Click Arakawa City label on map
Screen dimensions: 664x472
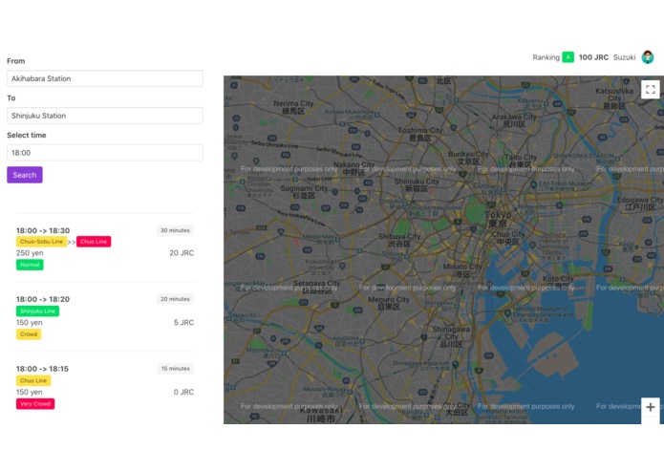(x=514, y=119)
